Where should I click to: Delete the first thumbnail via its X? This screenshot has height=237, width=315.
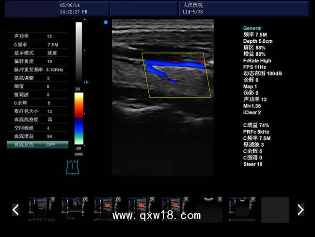(52, 199)
